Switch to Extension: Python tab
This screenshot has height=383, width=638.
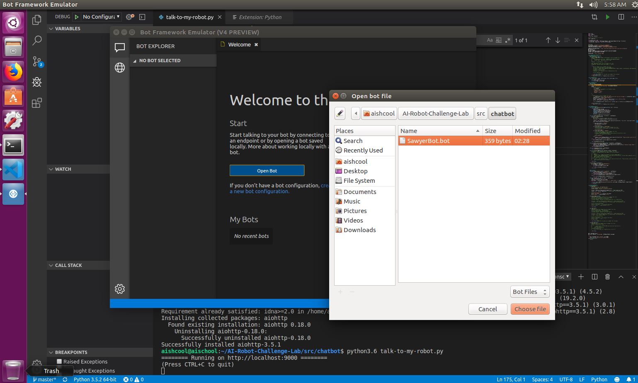pos(260,17)
